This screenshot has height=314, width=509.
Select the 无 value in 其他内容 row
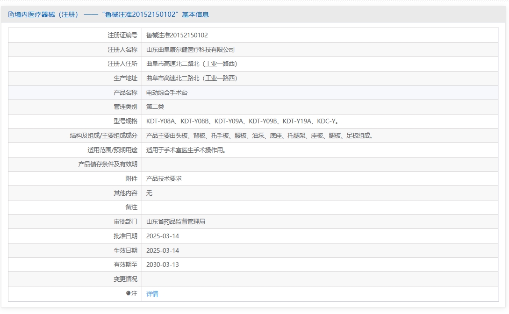pos(149,193)
